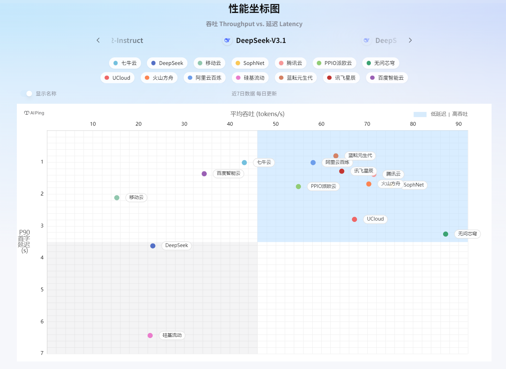Viewport: 506px width, 369px height.
Task: Click the 蓝耘元生代 brown data point
Action: 336,156
